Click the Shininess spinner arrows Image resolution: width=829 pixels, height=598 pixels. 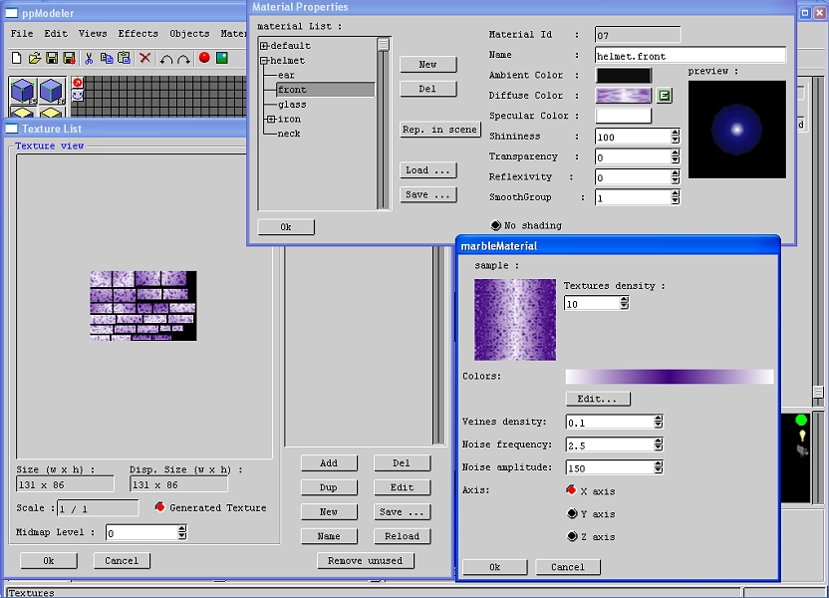pos(676,137)
